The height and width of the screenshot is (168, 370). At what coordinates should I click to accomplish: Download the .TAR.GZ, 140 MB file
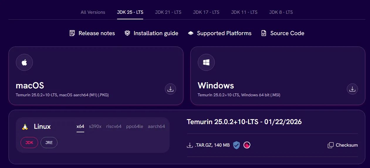208,145
